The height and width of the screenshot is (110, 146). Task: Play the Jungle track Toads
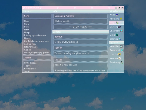pos(27,66)
